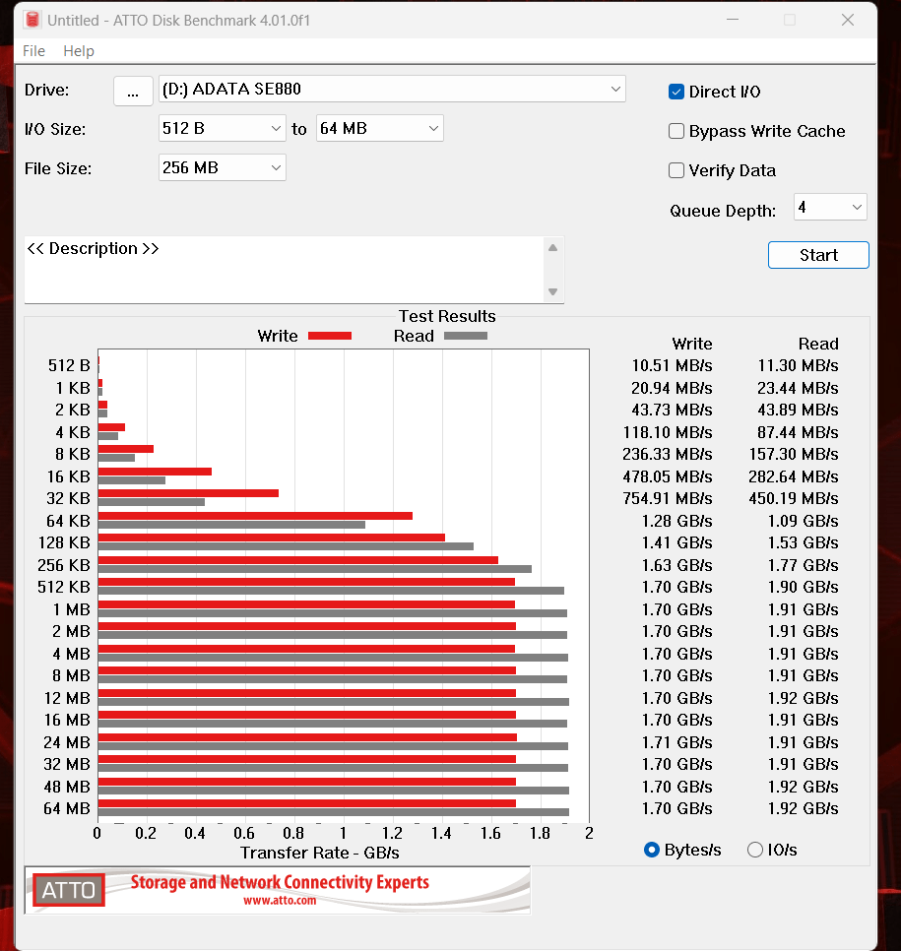Click the ATTO logo in the banner
The width and height of the screenshot is (901, 951).
69,890
